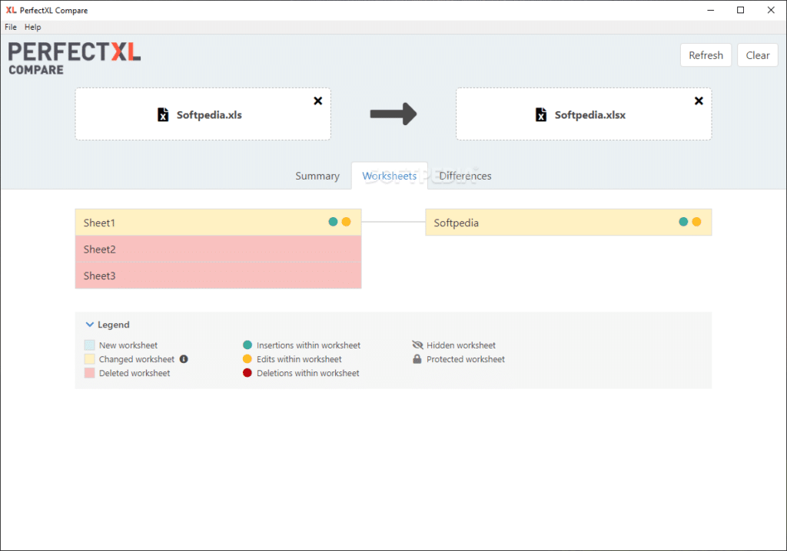Click the Excel file icon beside Softpedia.xlsx
787x551 pixels.
[x=540, y=115]
